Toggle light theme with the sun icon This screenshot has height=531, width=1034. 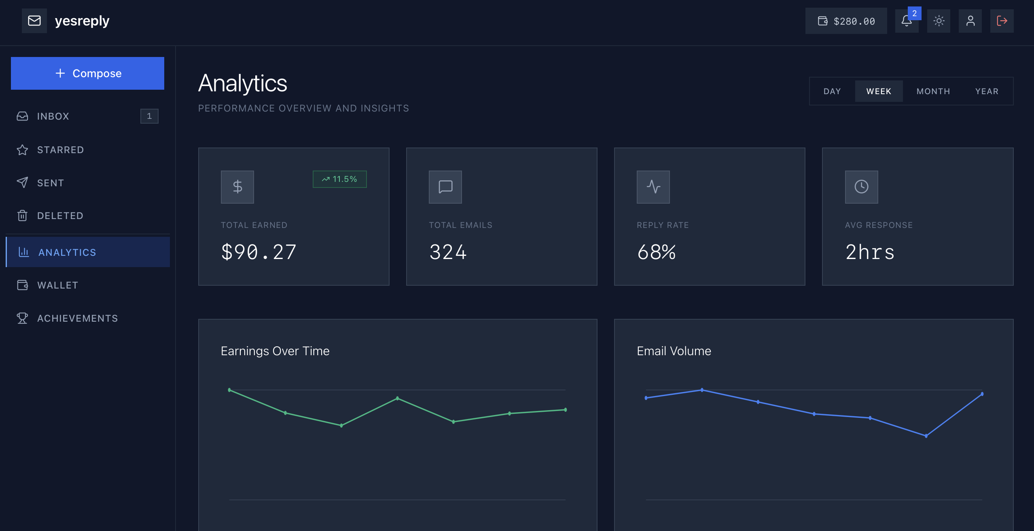coord(939,21)
